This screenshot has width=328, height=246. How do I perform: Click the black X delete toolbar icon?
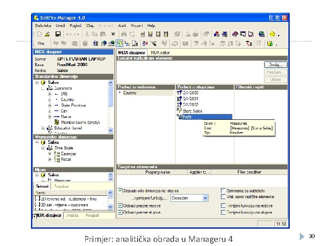(113, 34)
